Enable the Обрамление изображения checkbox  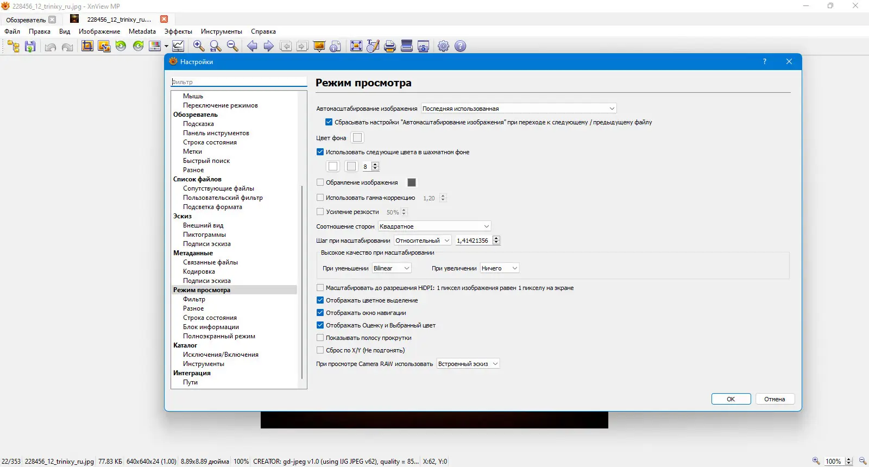pos(320,182)
